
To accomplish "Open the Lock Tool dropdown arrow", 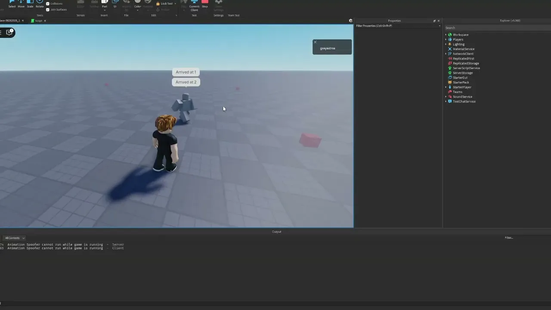I will [x=175, y=3].
